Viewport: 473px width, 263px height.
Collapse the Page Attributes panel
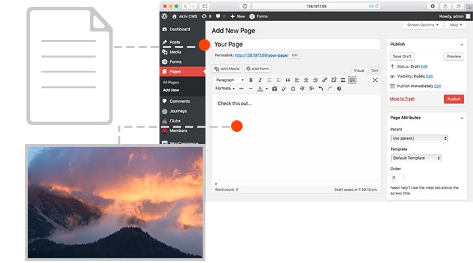coord(462,118)
